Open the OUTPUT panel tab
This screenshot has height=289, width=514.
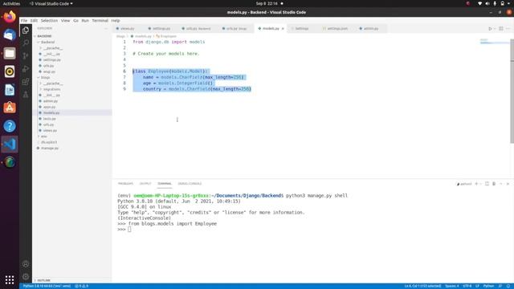[x=145, y=184]
